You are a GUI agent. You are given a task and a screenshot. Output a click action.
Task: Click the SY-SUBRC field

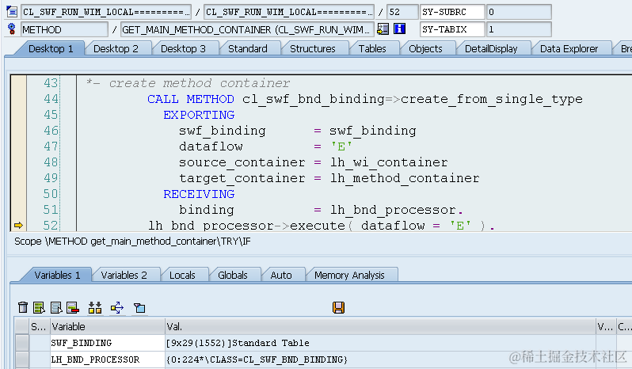pyautogui.click(x=452, y=12)
